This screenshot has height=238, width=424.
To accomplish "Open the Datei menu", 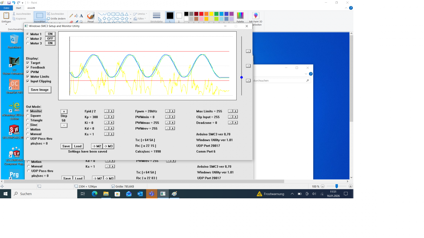I will [6, 8].
